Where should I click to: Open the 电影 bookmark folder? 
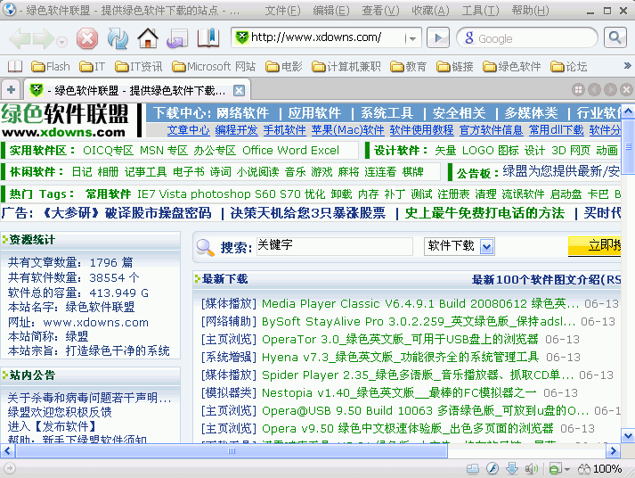click(x=284, y=66)
